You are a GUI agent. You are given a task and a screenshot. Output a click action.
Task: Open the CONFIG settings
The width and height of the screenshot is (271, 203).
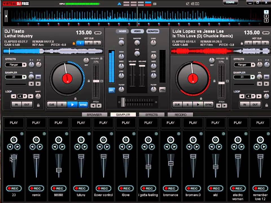(230, 3)
